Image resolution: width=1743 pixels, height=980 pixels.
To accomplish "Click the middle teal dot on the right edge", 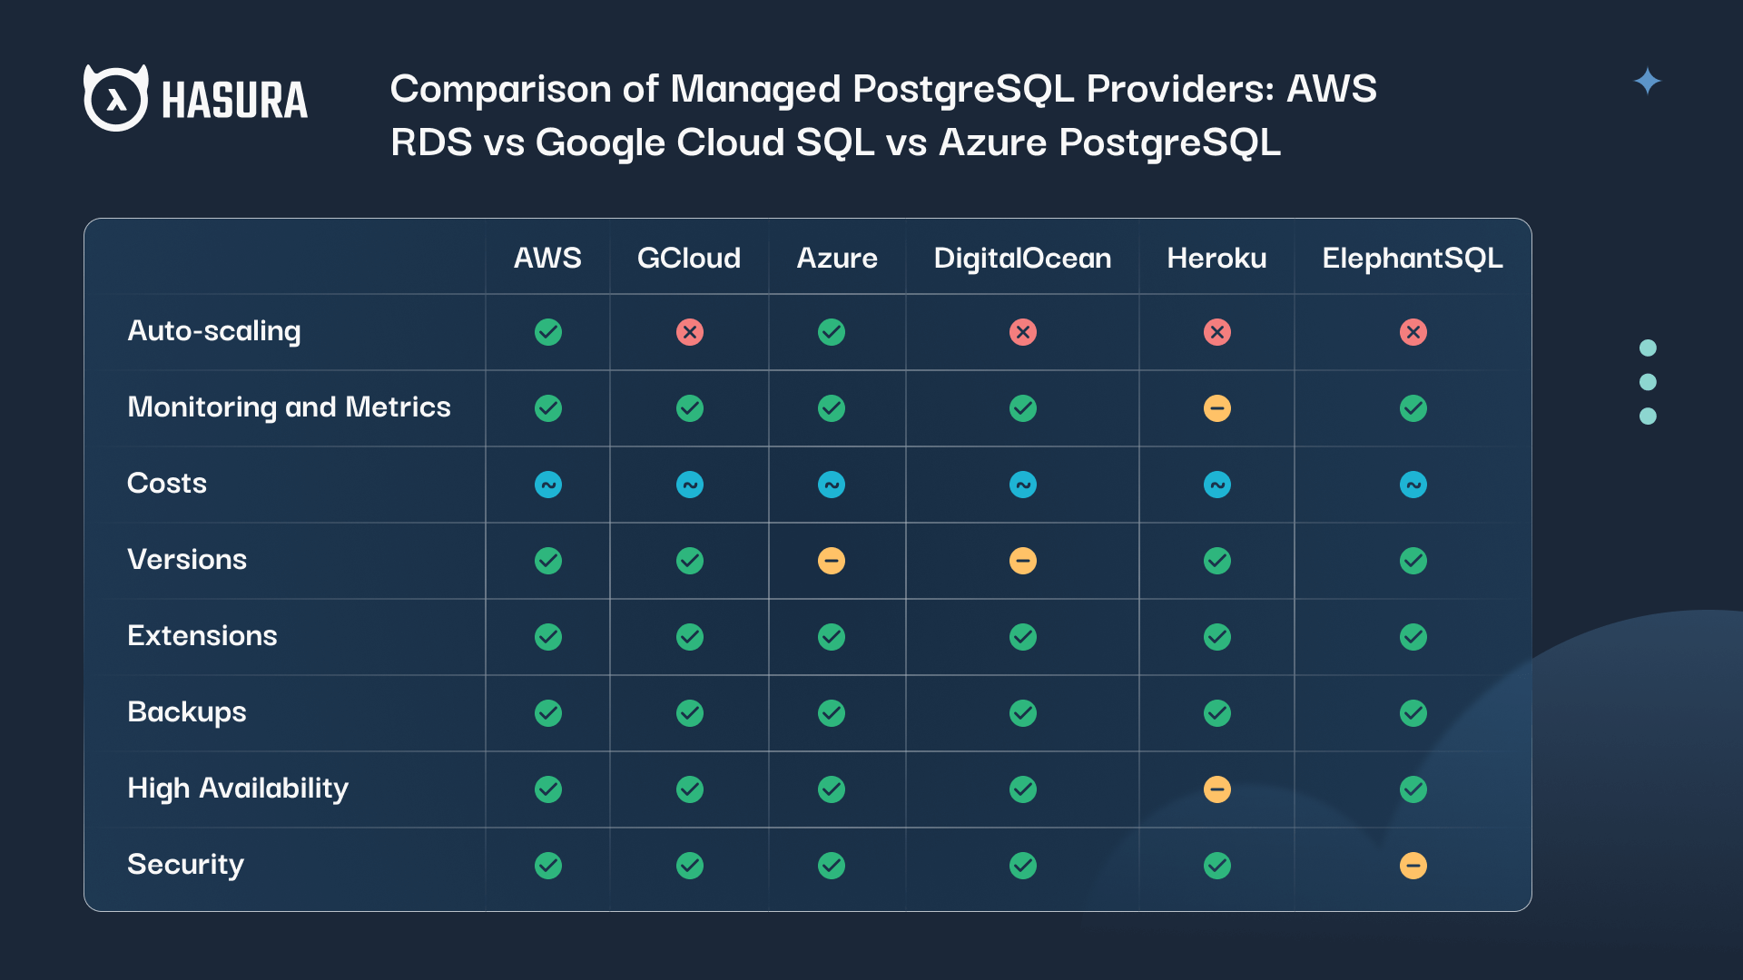I will click(1649, 383).
